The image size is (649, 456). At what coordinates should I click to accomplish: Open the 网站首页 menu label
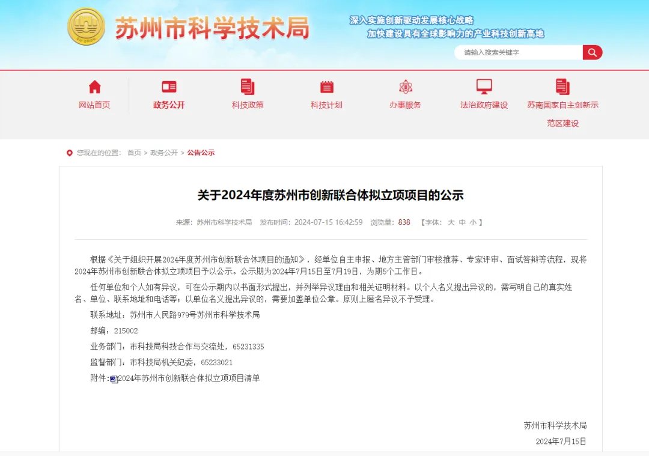pos(94,105)
